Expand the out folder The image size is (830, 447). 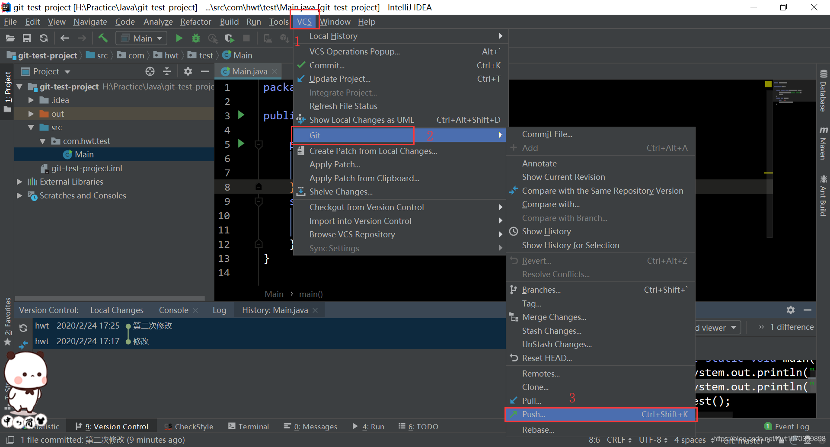pyautogui.click(x=31, y=114)
